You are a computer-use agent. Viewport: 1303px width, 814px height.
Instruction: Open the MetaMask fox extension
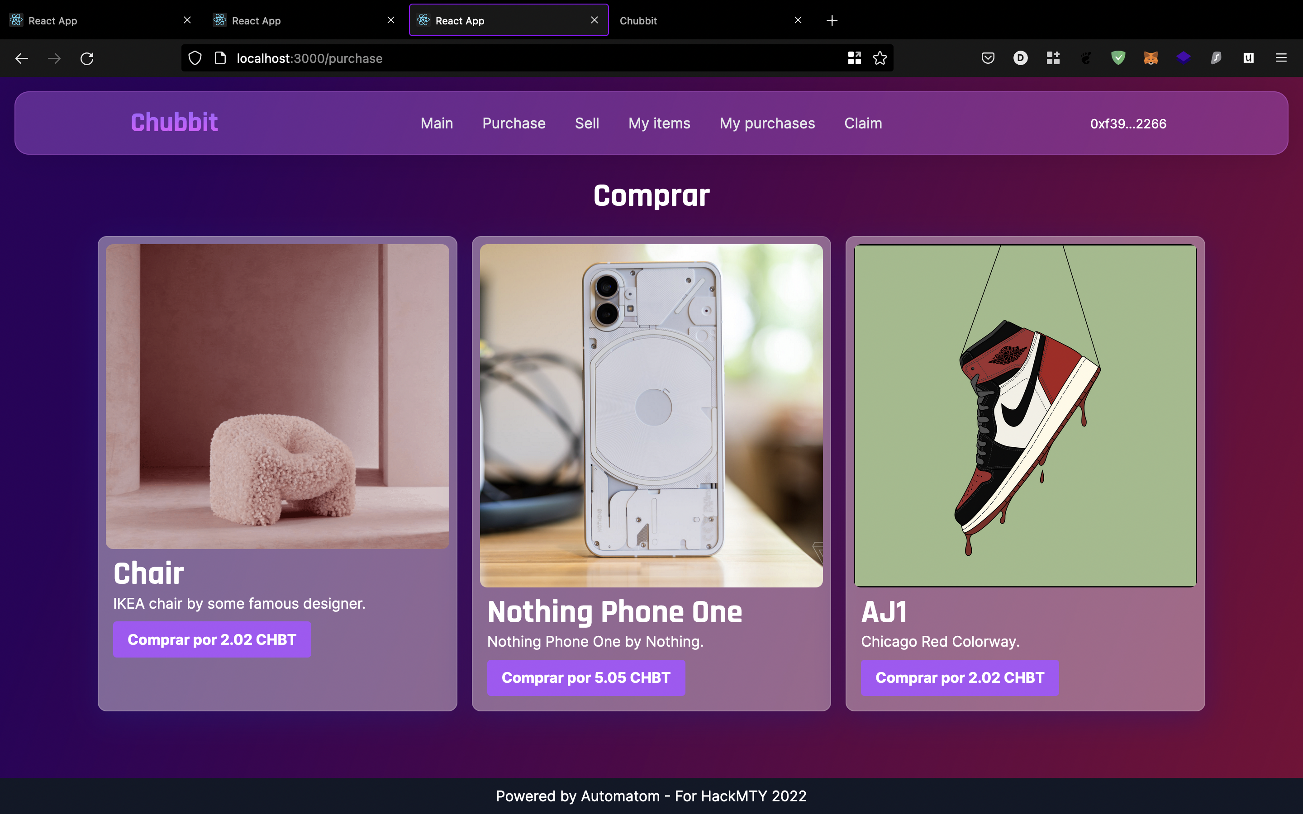1151,58
